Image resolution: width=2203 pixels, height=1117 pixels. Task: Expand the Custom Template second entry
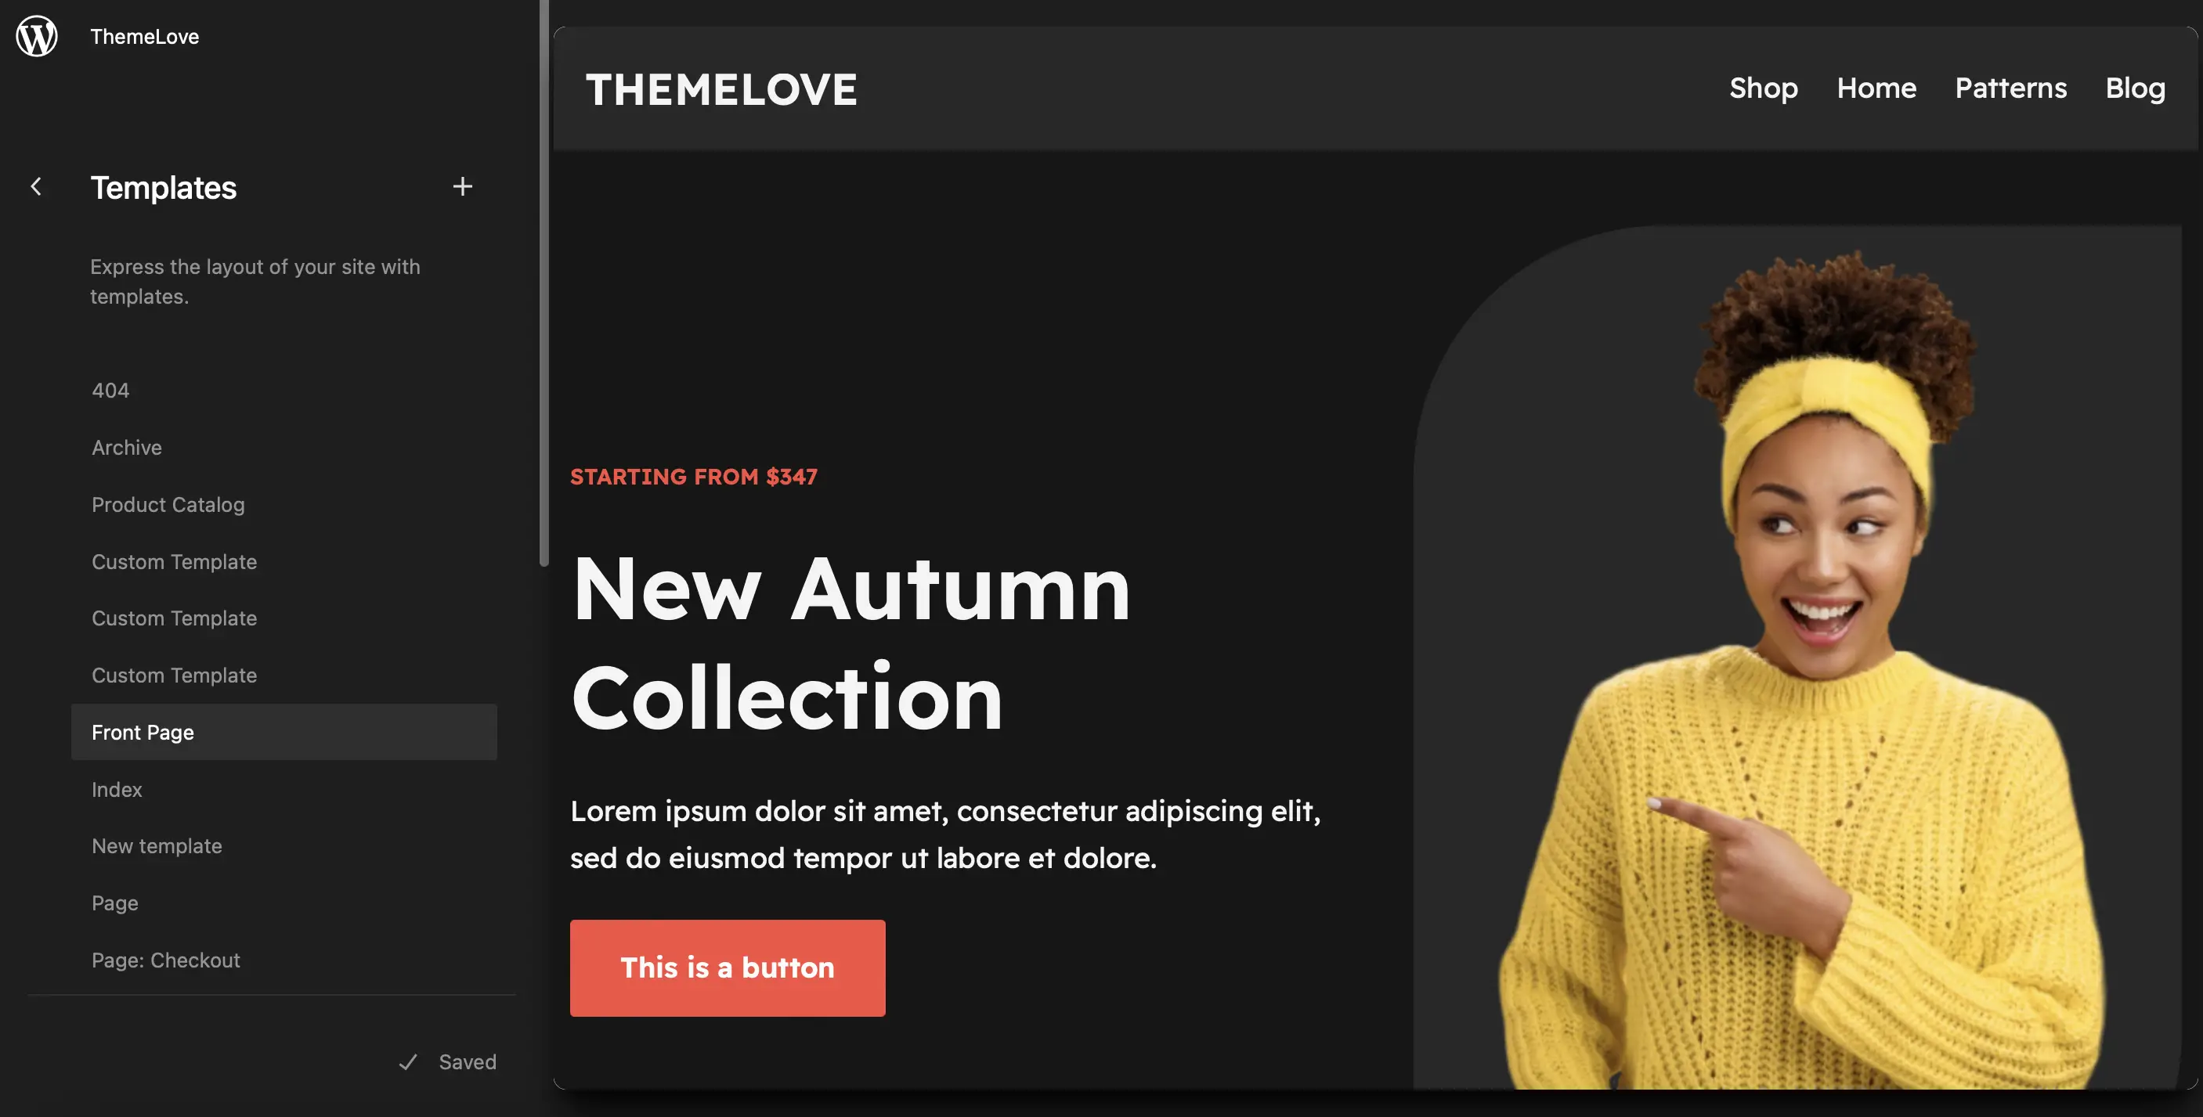[x=174, y=617]
